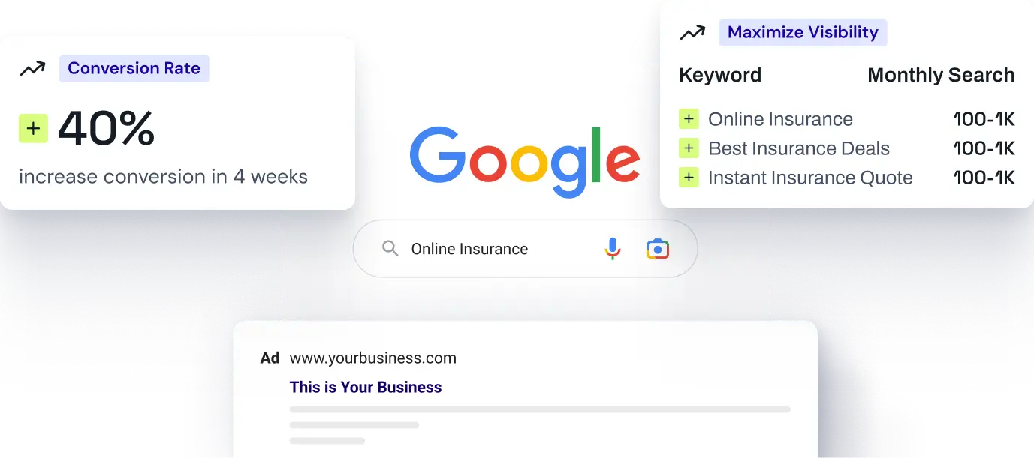Select the Best Insurance Deals keyword row
Viewport: 1034px width, 458px height.
coord(847,148)
